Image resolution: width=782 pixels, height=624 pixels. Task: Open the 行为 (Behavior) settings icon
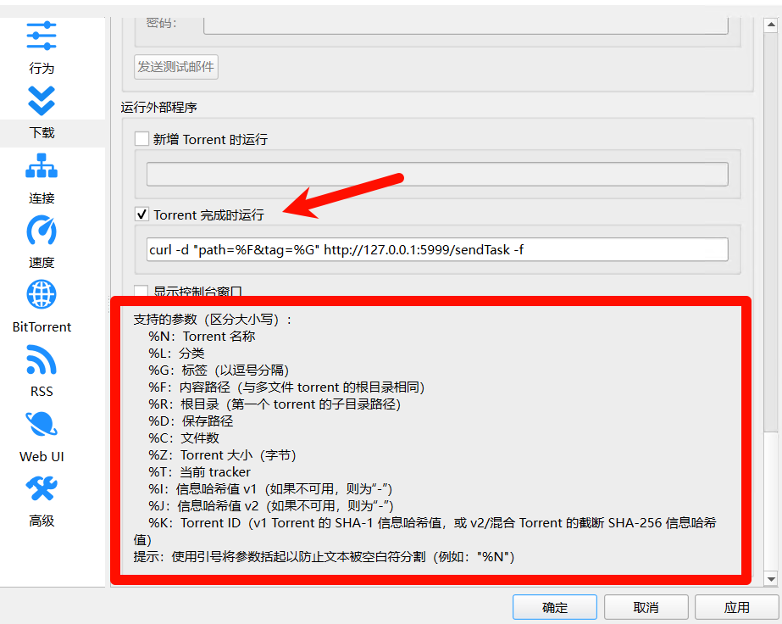click(42, 36)
